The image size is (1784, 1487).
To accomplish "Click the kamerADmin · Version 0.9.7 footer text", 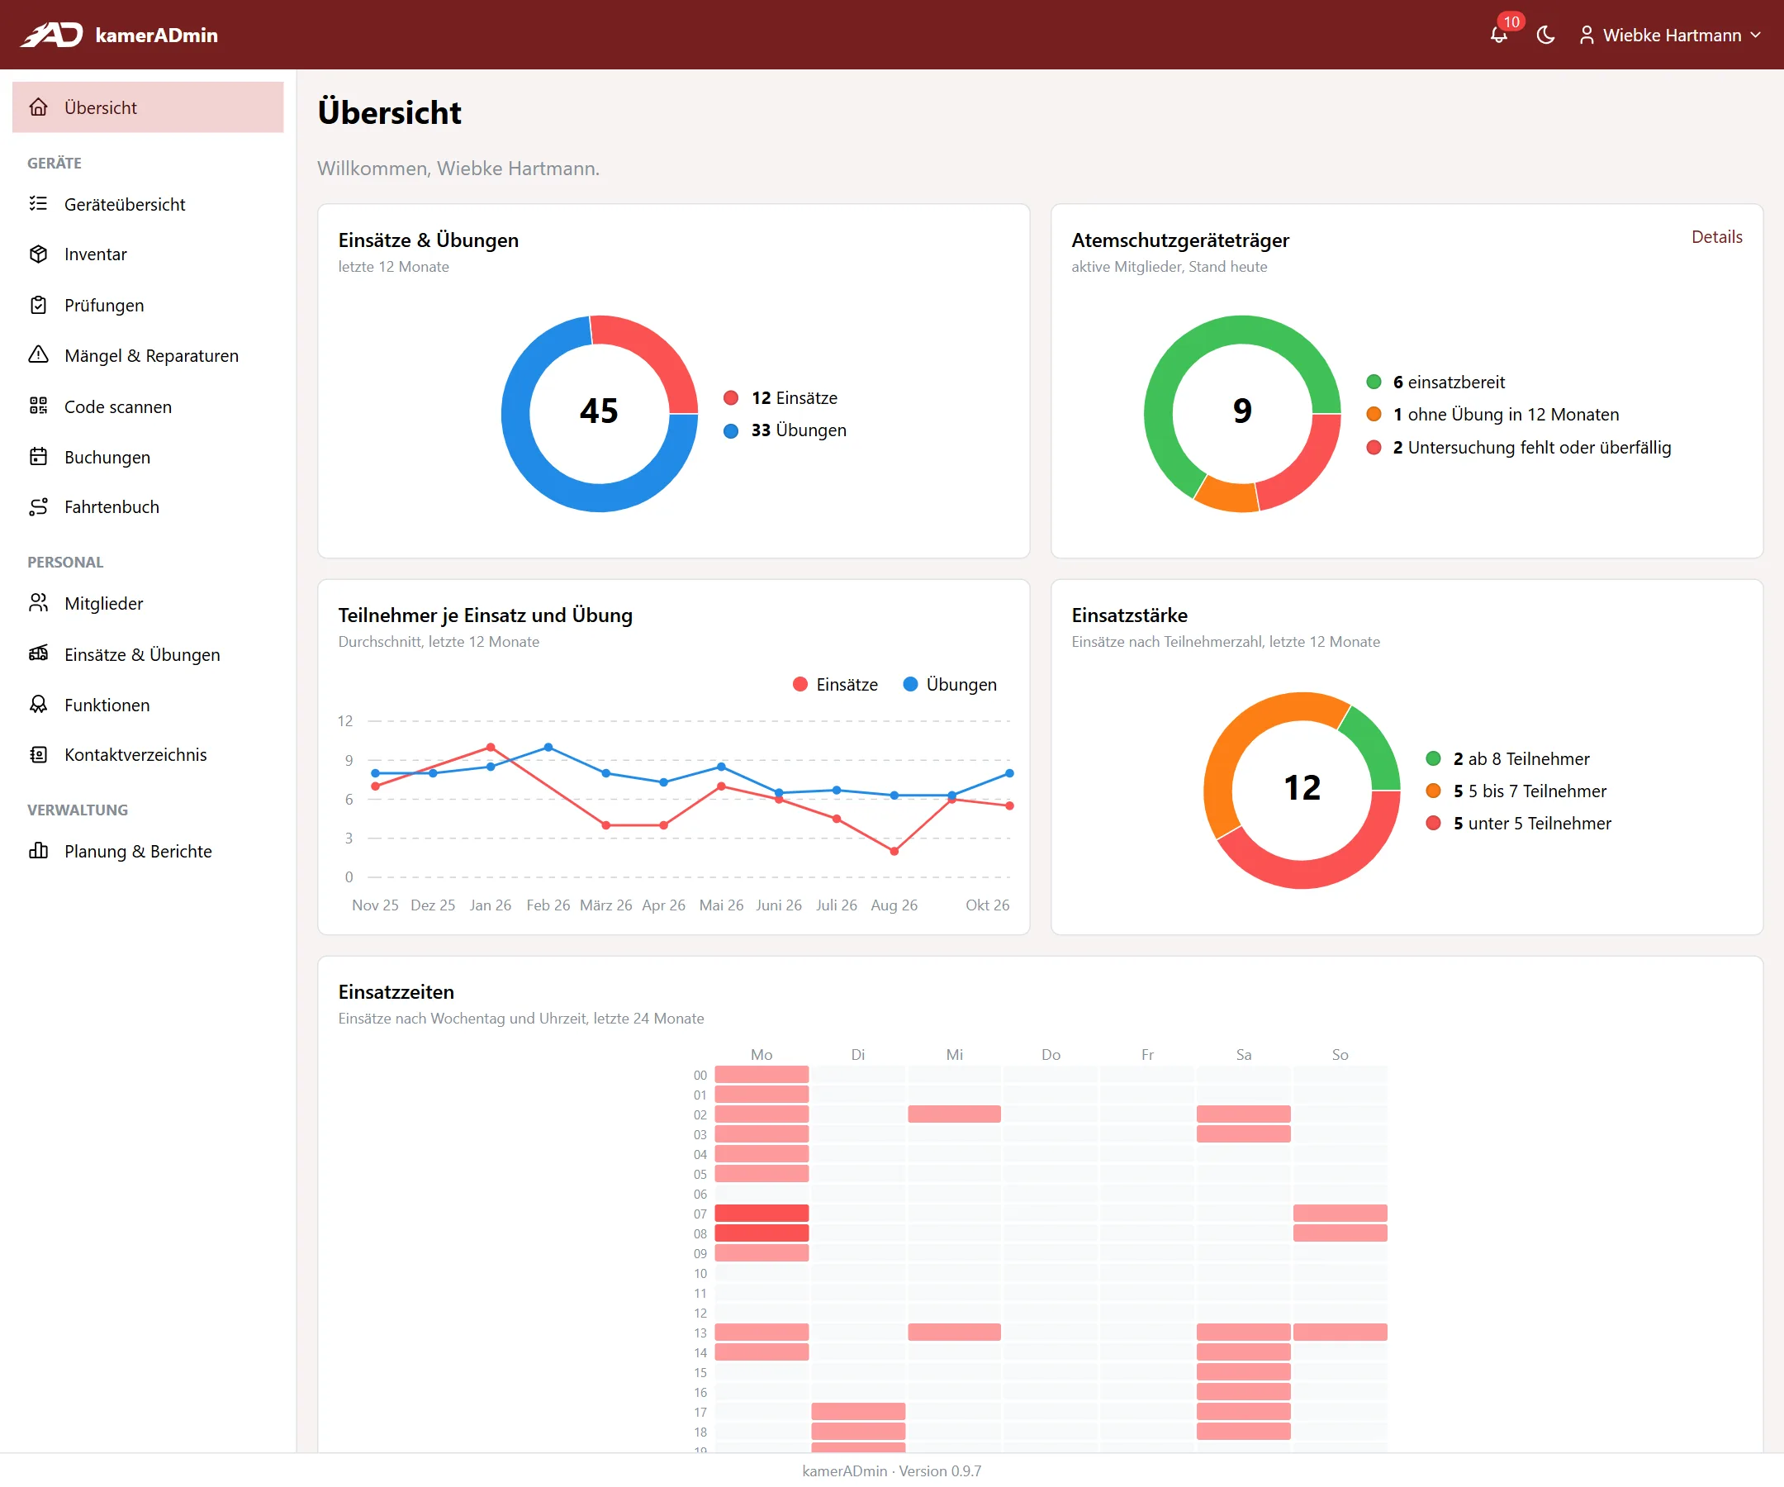I will [892, 1470].
